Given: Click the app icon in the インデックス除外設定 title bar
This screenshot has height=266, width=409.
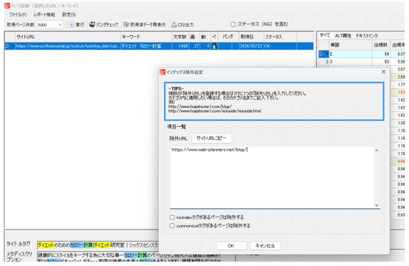Looking at the screenshot, I should point(163,72).
